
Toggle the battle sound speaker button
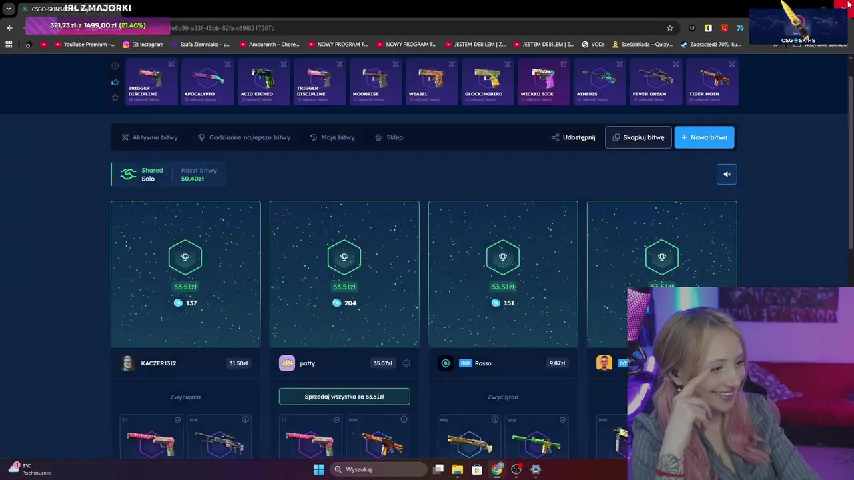(x=727, y=175)
